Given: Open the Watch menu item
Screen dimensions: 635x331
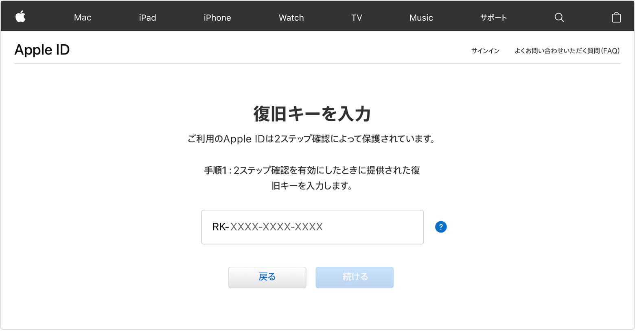Looking at the screenshot, I should 291,17.
